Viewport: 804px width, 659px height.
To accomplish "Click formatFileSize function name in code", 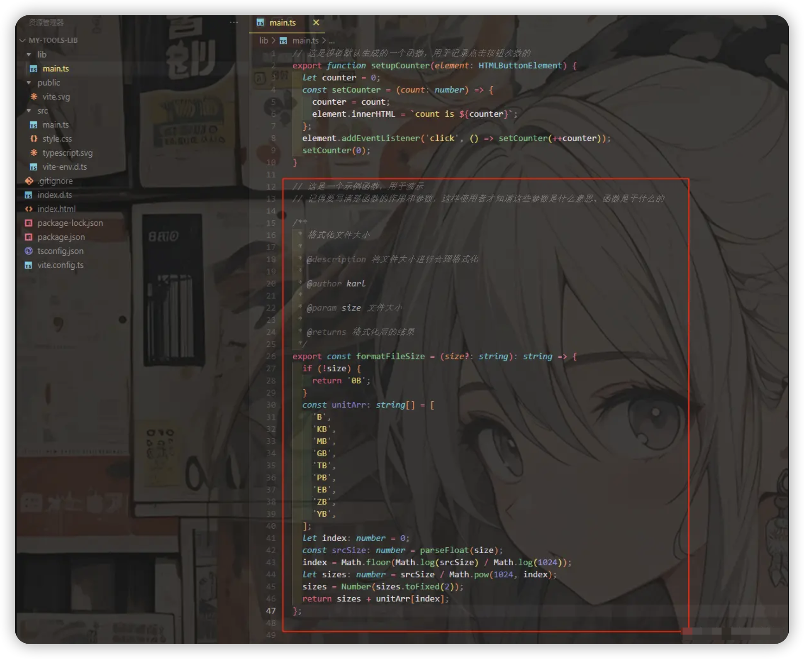I will click(x=390, y=356).
